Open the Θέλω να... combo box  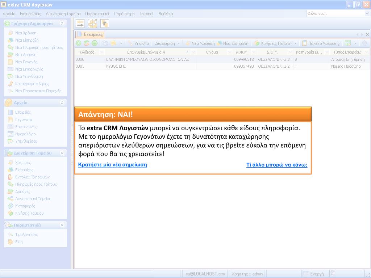click(367, 13)
